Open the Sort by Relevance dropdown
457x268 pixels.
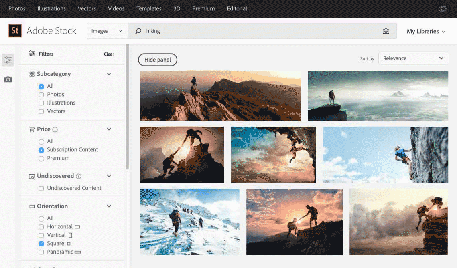coord(413,58)
